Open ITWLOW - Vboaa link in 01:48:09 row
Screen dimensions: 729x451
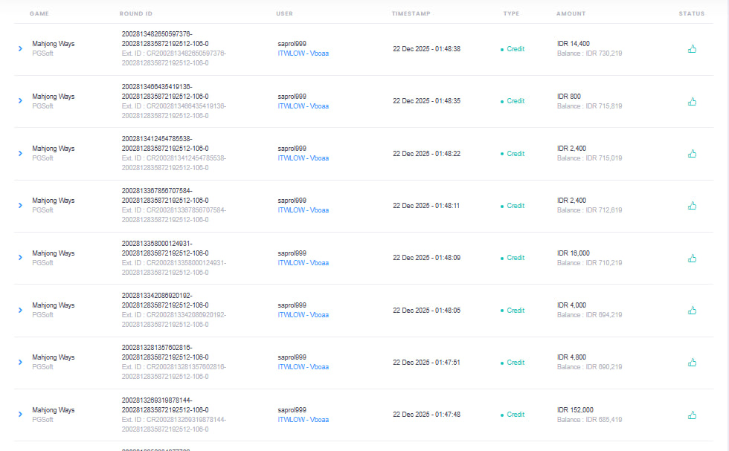click(x=304, y=263)
